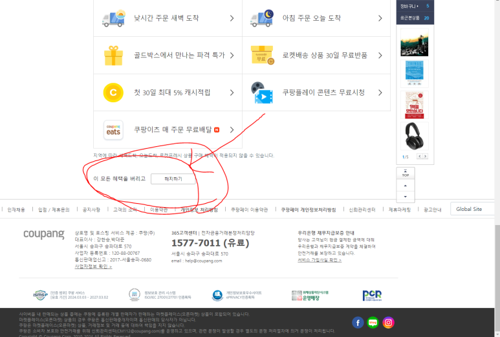This screenshot has height=337, width=500.
Task: Open 개인정보 처리방침 footer link
Action: (199, 210)
